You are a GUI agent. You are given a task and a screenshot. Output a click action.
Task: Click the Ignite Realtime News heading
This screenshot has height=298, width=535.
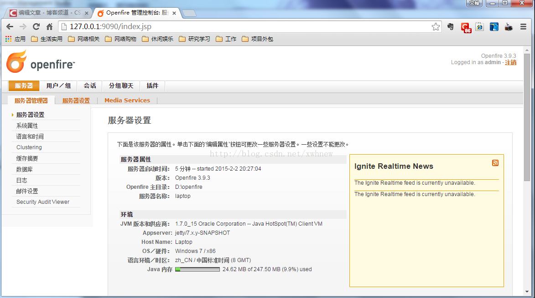click(394, 167)
